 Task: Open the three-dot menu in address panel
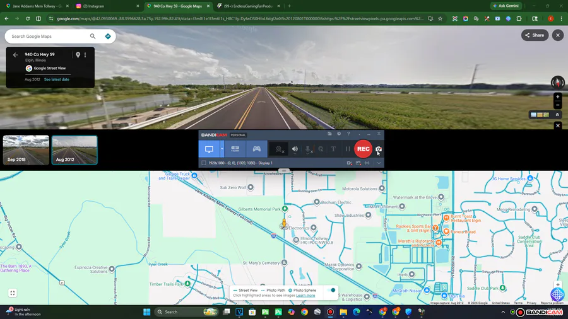pyautogui.click(x=85, y=55)
